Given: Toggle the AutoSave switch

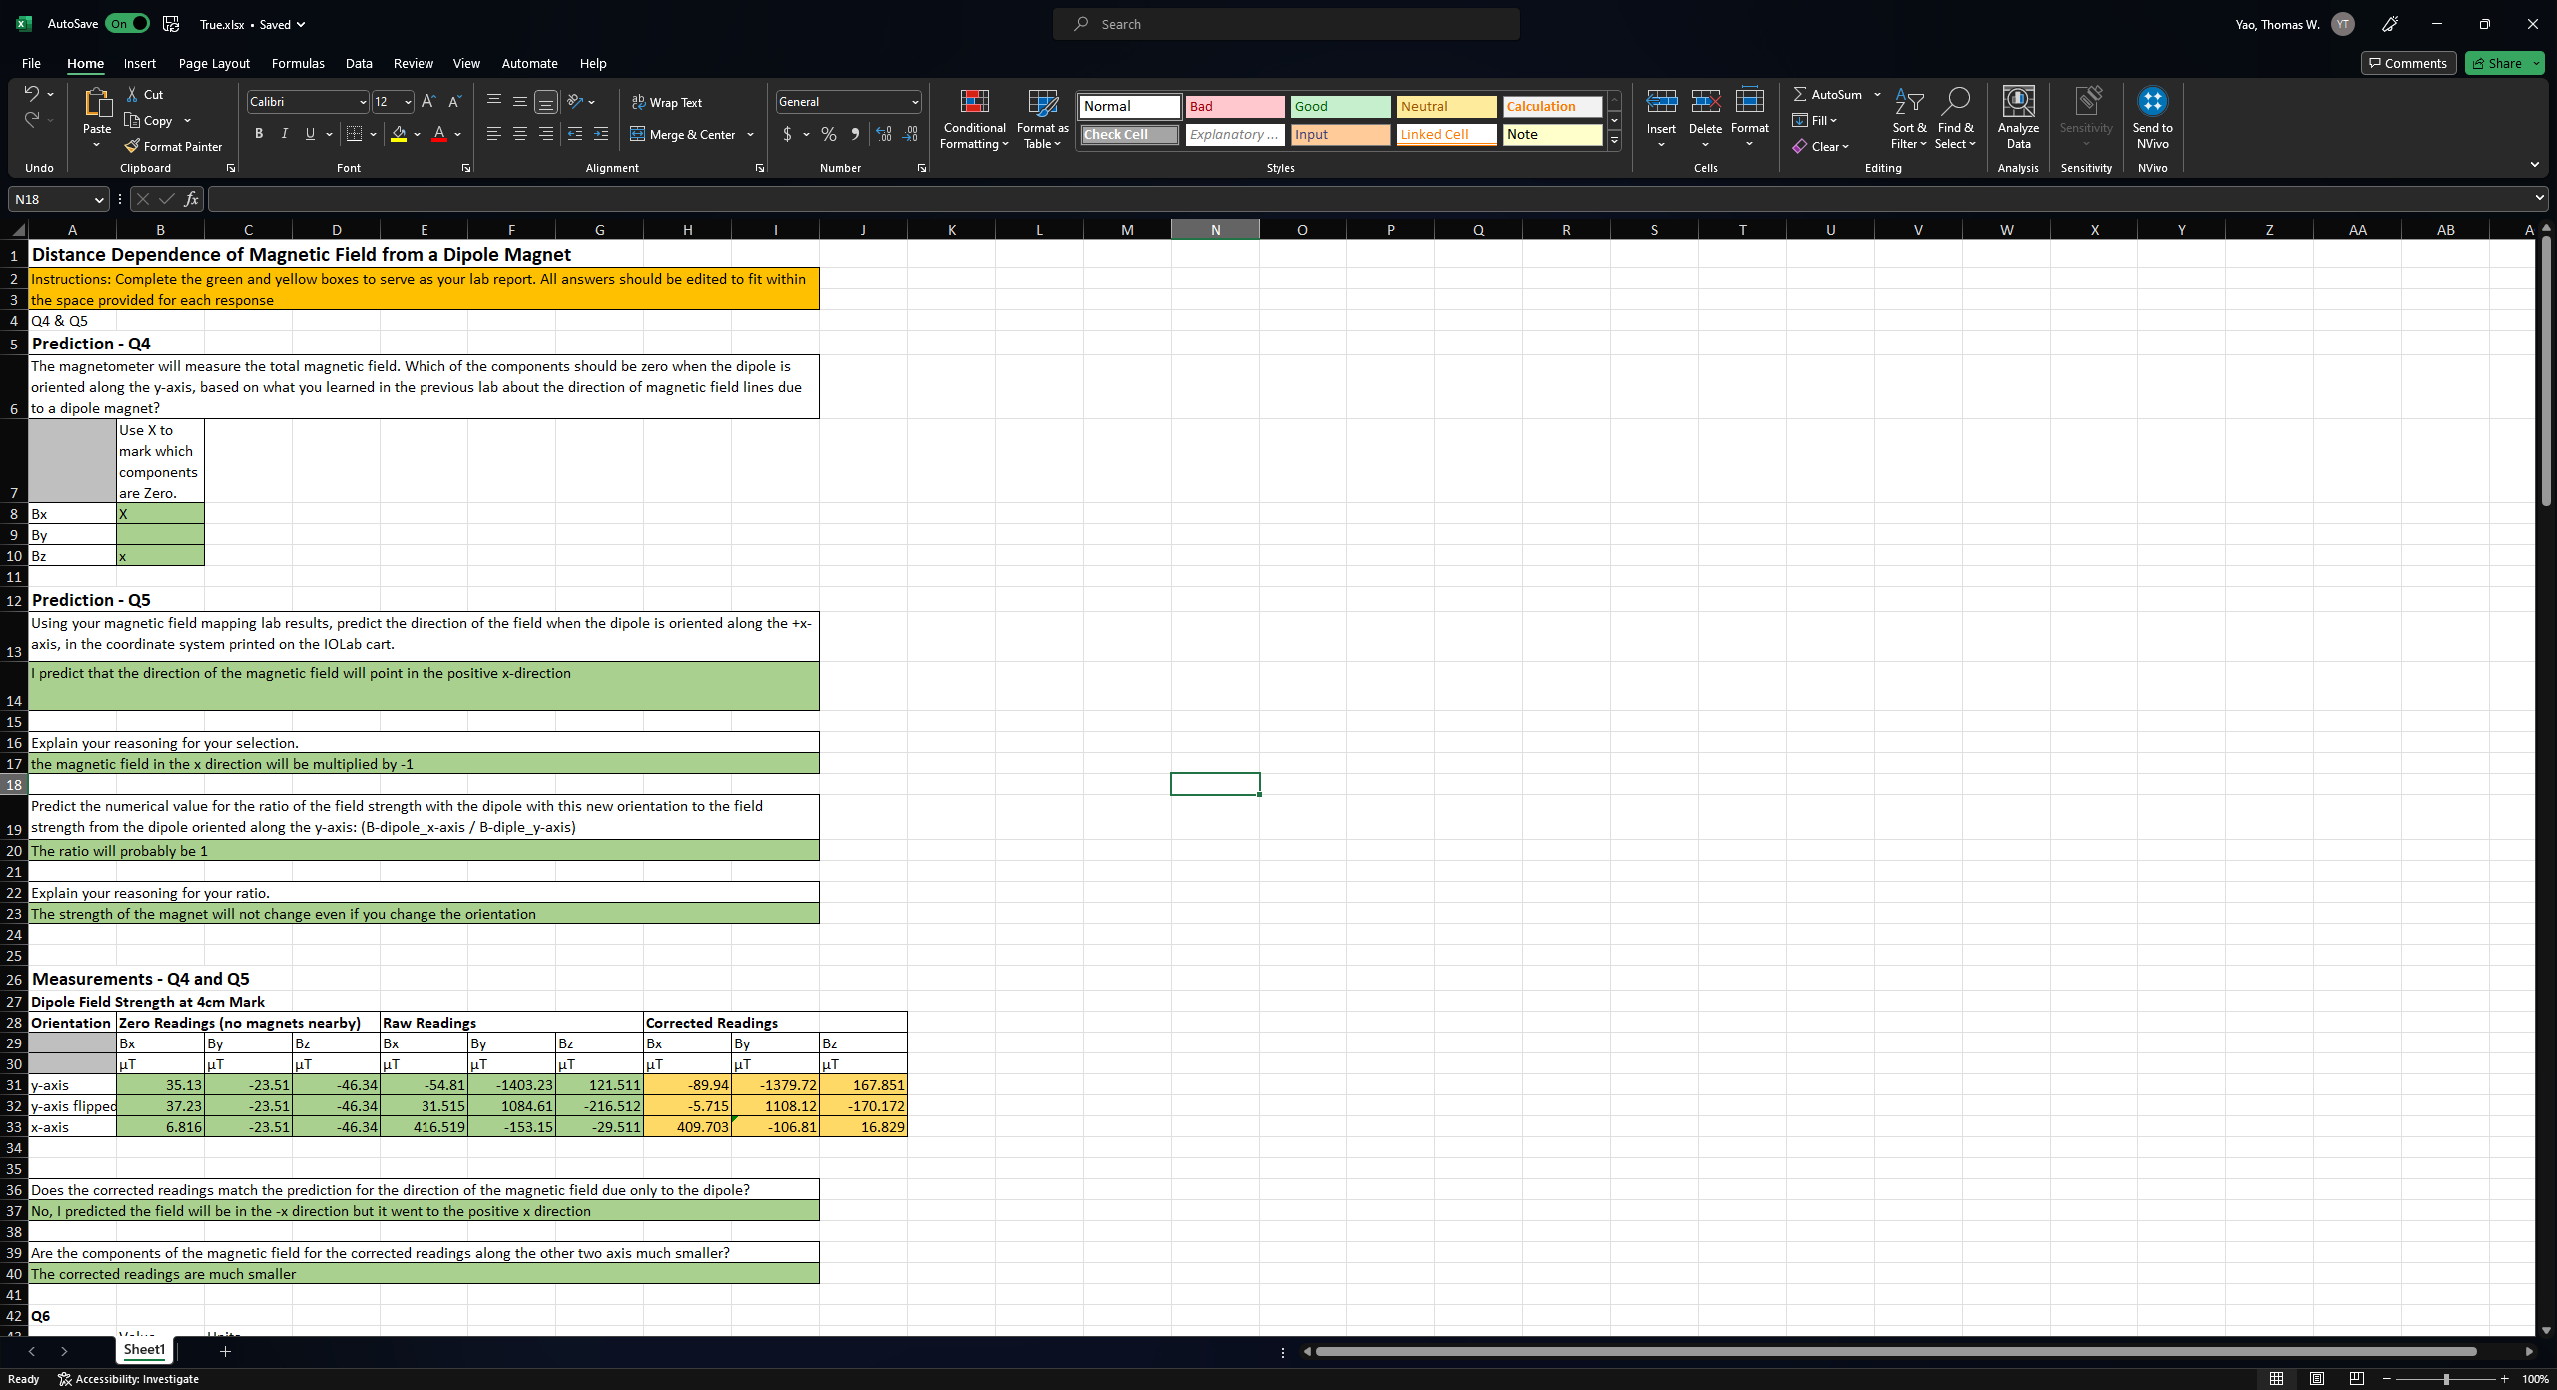Looking at the screenshot, I should pos(127,24).
